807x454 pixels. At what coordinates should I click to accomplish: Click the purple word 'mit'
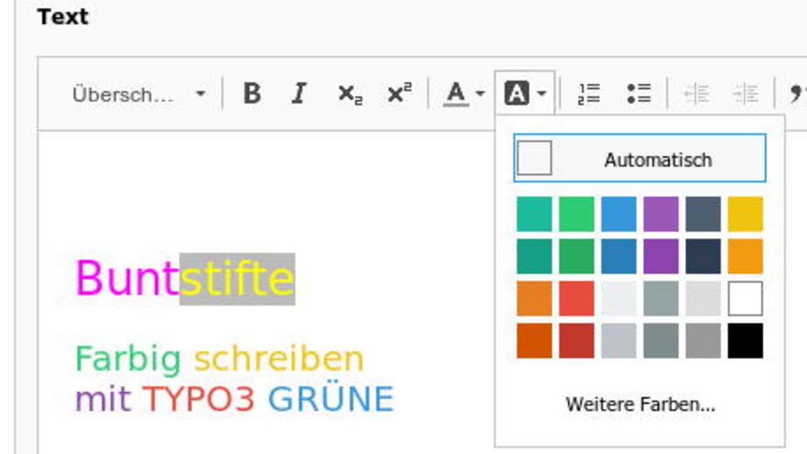click(x=103, y=399)
